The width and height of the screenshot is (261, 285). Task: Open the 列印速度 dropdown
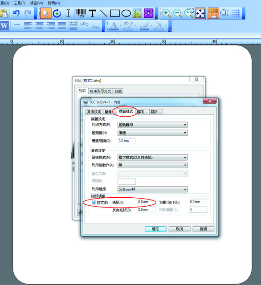click(152, 189)
